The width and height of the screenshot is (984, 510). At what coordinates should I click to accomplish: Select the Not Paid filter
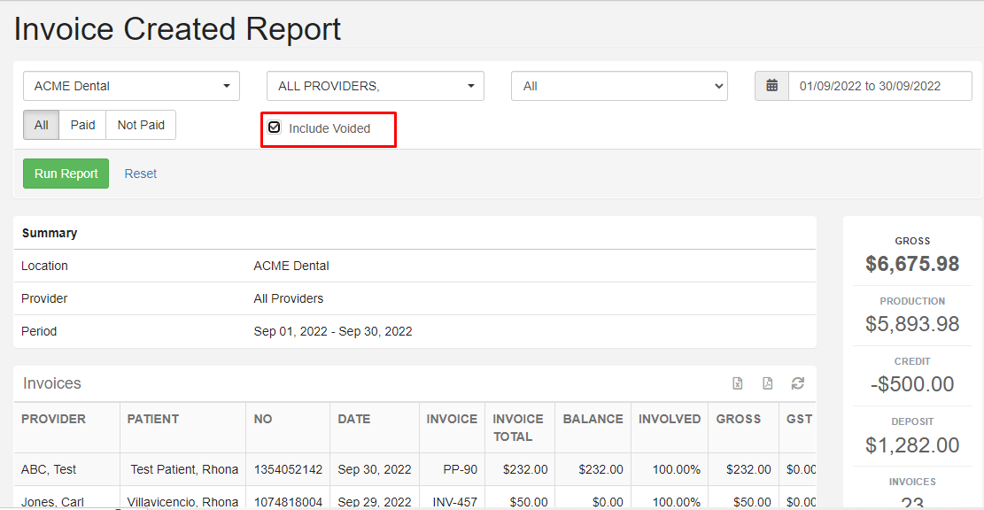(141, 125)
